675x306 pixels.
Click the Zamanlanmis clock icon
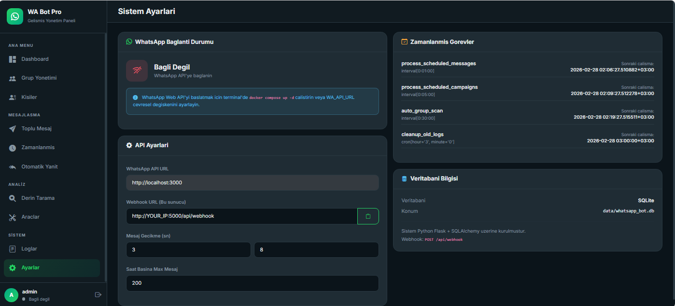[13, 148]
